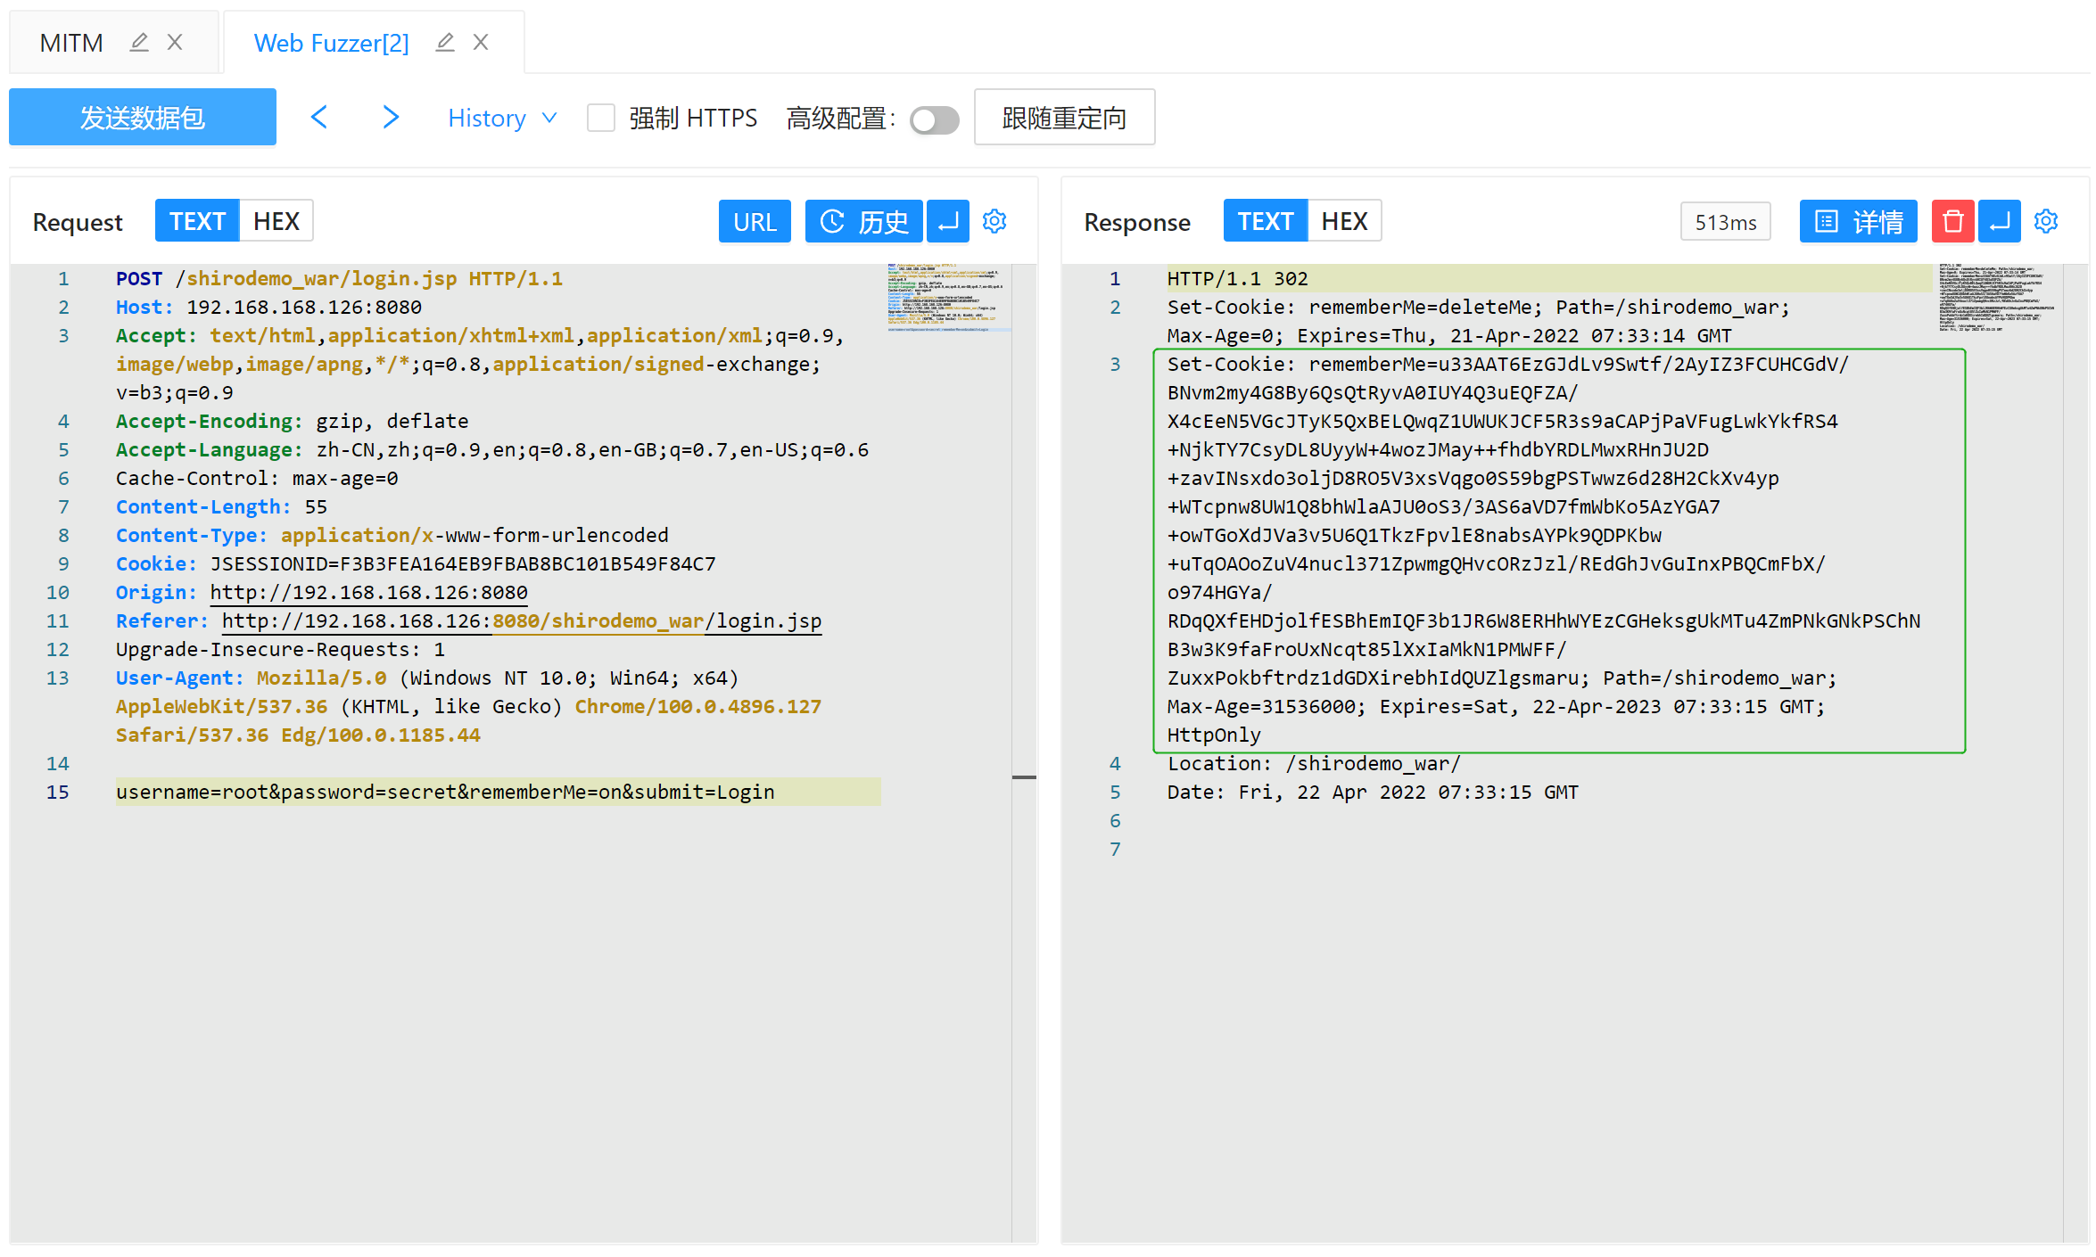Screen dimensions: 2096x1257
Task: Close the Web Fuzzer[2] tab
Action: (481, 42)
